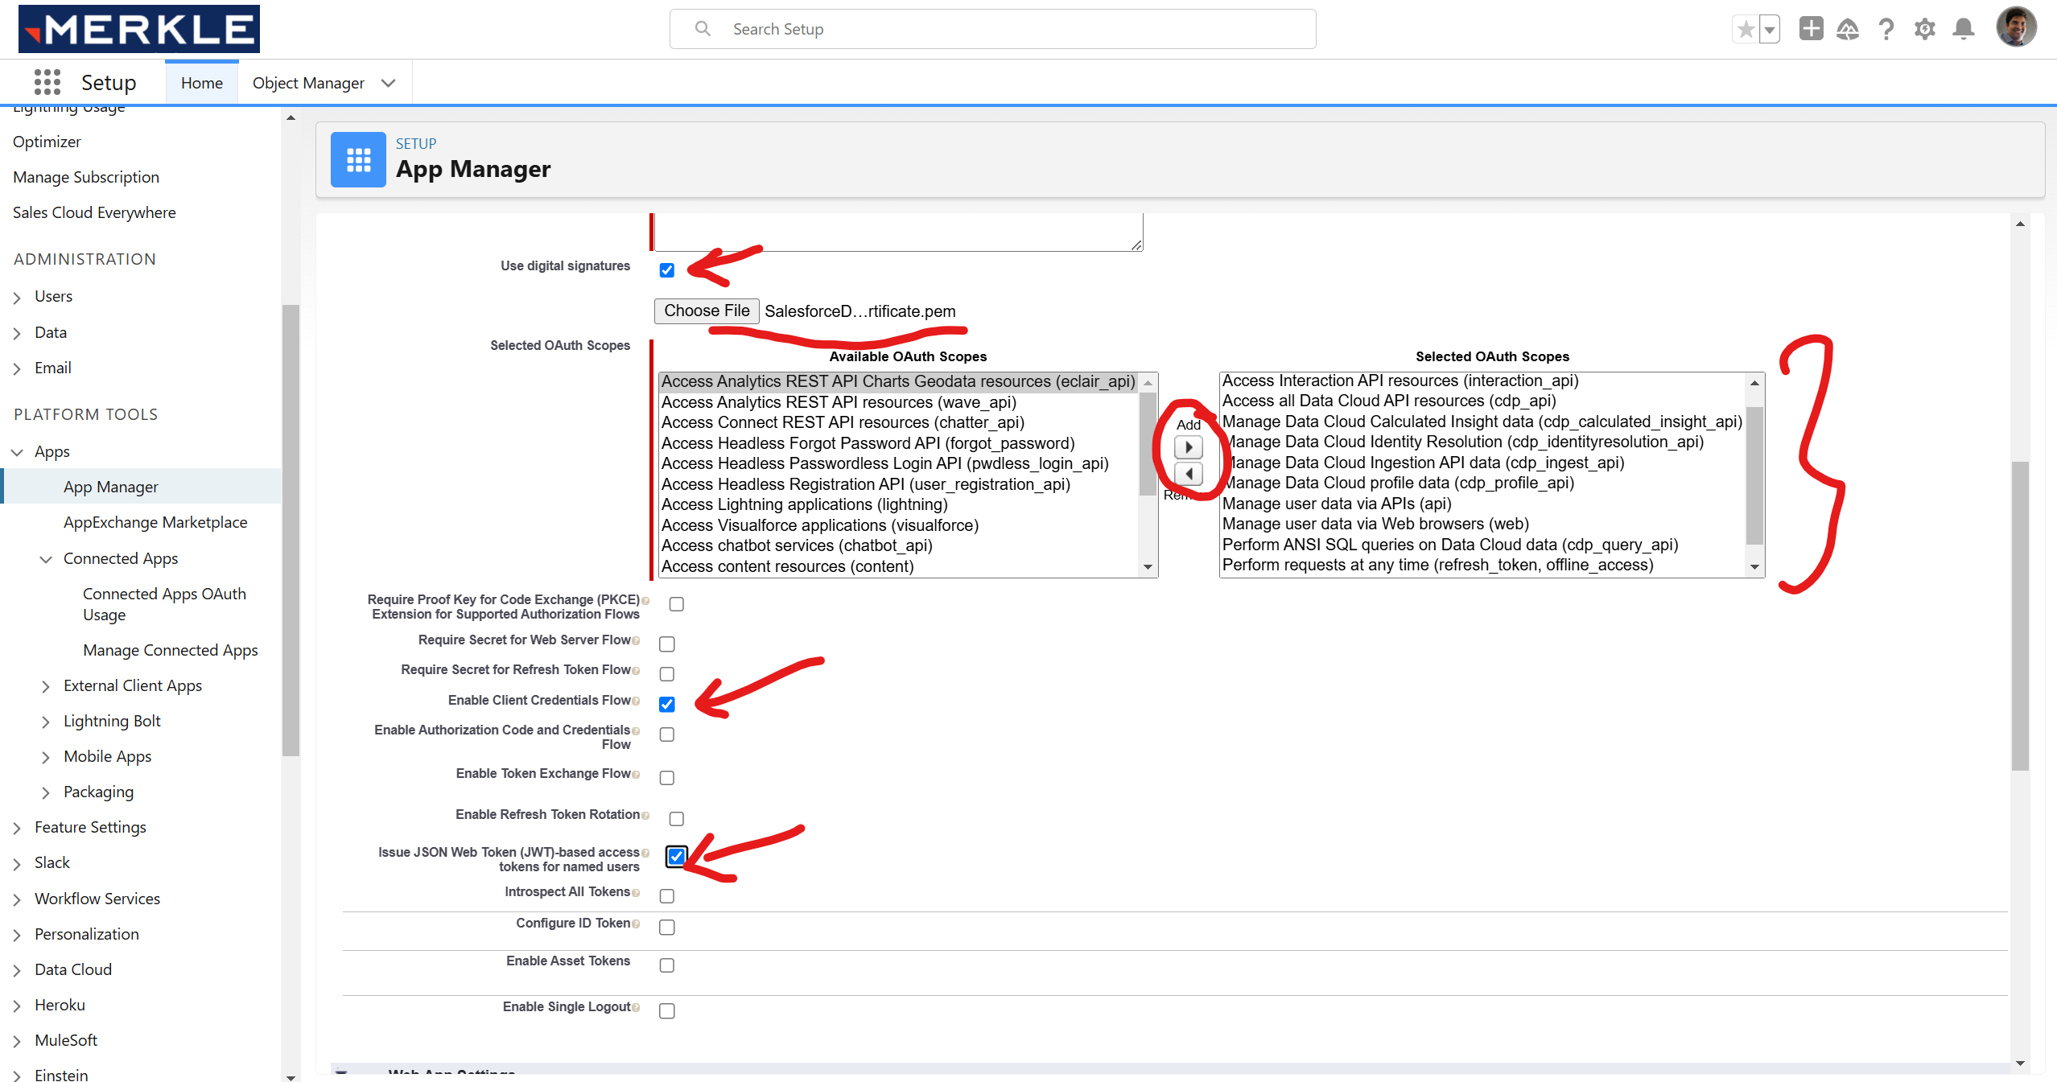Check Enable Asset Tokens checkbox
Image resolution: width=2057 pixels, height=1082 pixels.
pos(667,965)
